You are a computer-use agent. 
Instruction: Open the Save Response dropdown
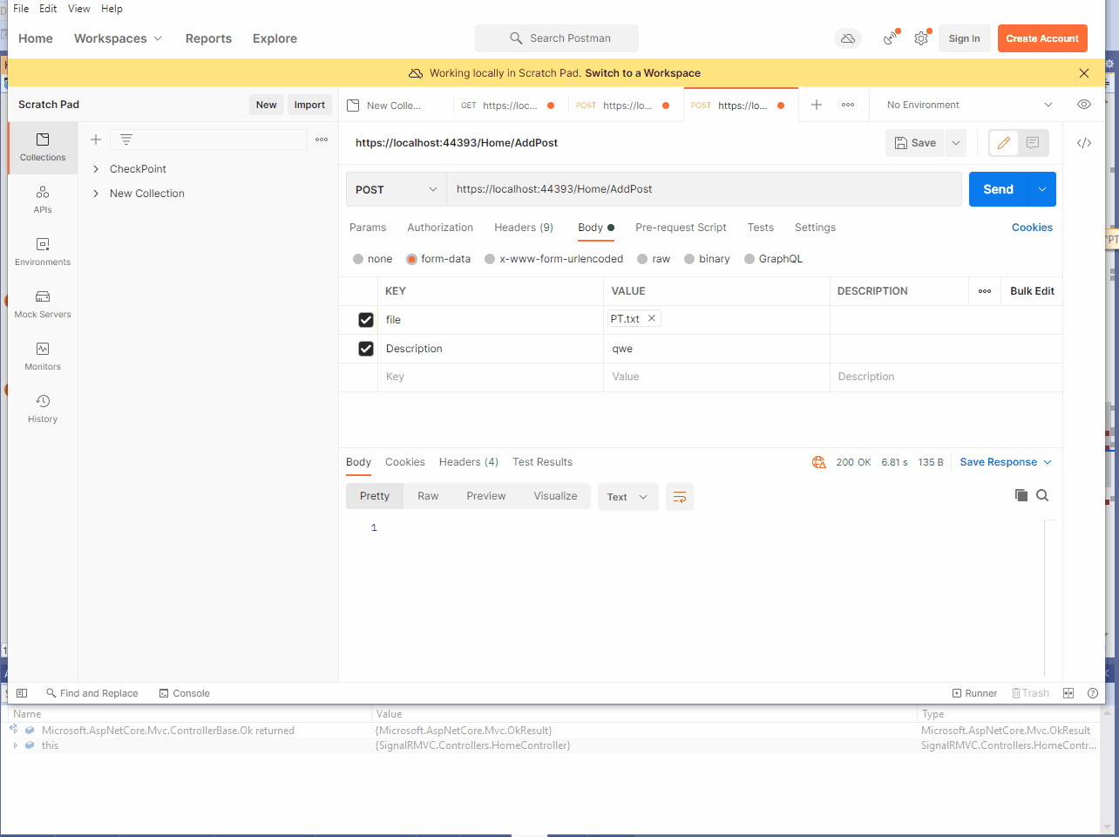click(1006, 462)
